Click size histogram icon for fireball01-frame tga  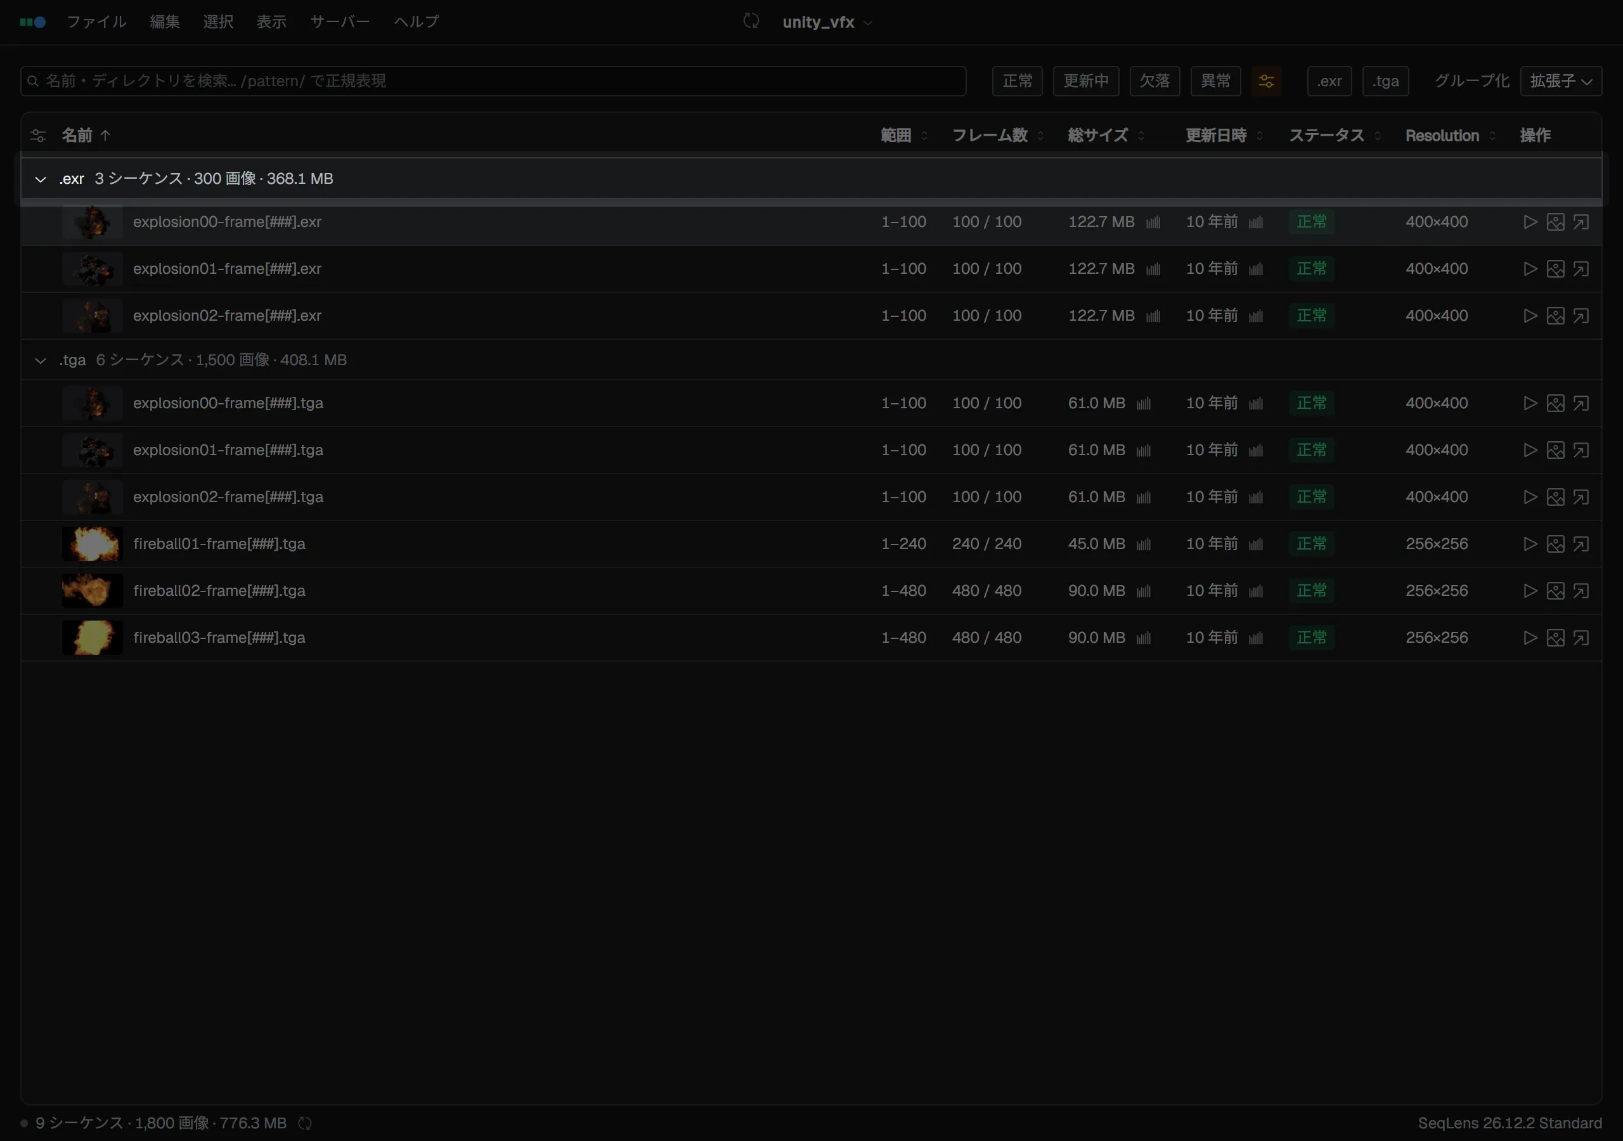1144,545
